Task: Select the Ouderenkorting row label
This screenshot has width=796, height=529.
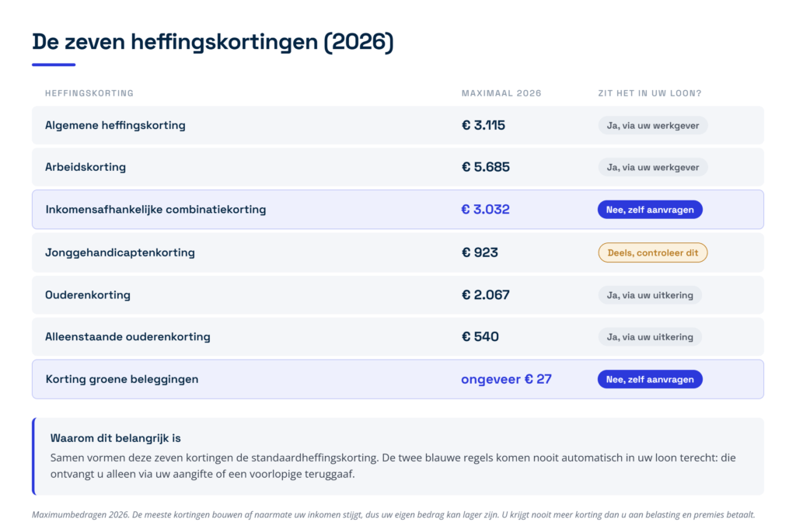Action: (x=88, y=295)
